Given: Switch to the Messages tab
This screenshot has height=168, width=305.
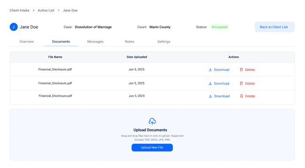Looking at the screenshot, I should 95,41.
